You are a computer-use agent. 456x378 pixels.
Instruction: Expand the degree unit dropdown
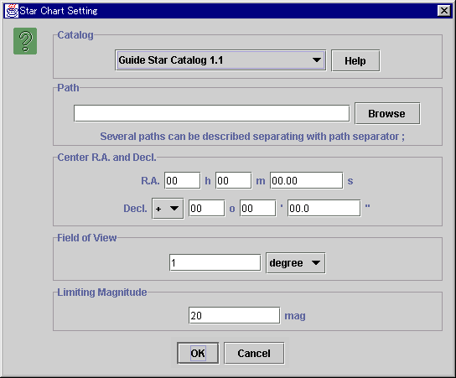coord(295,263)
